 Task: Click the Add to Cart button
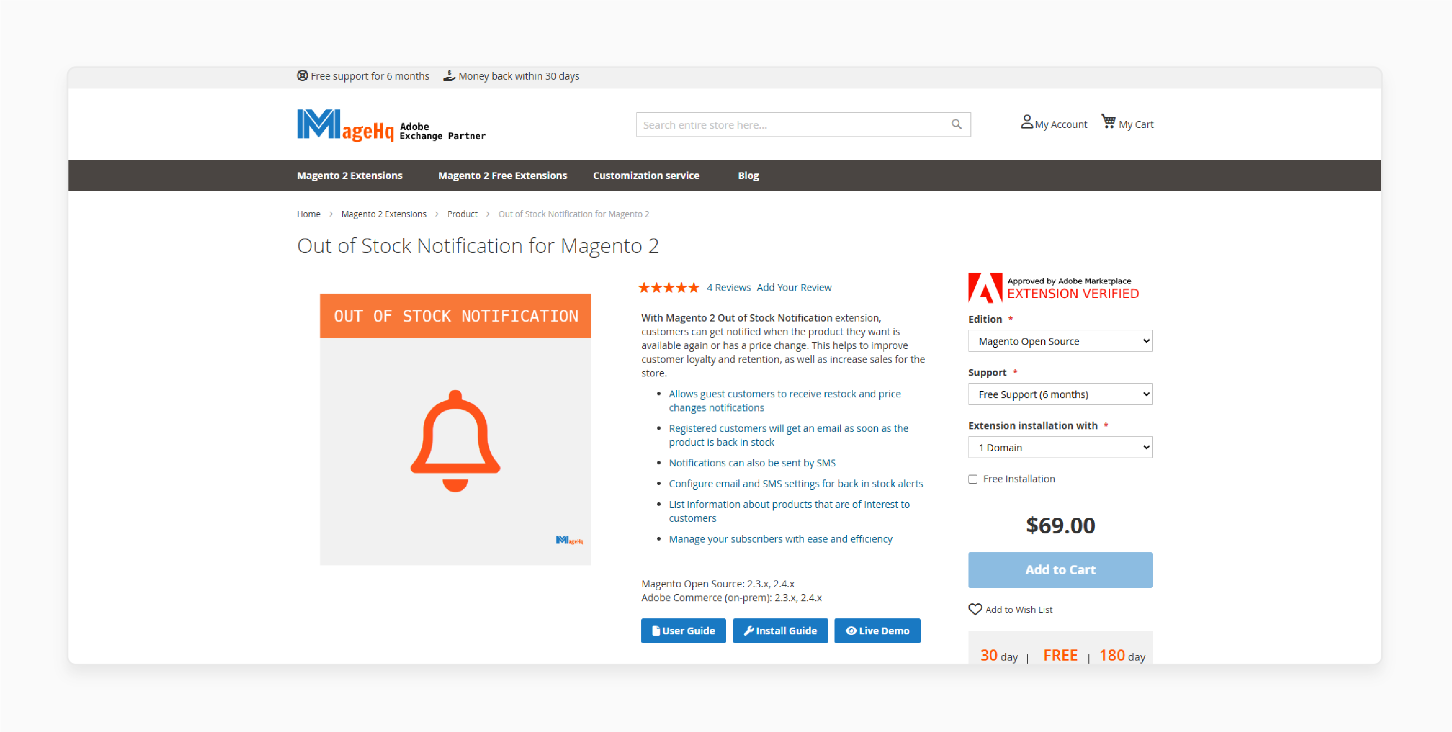coord(1060,570)
